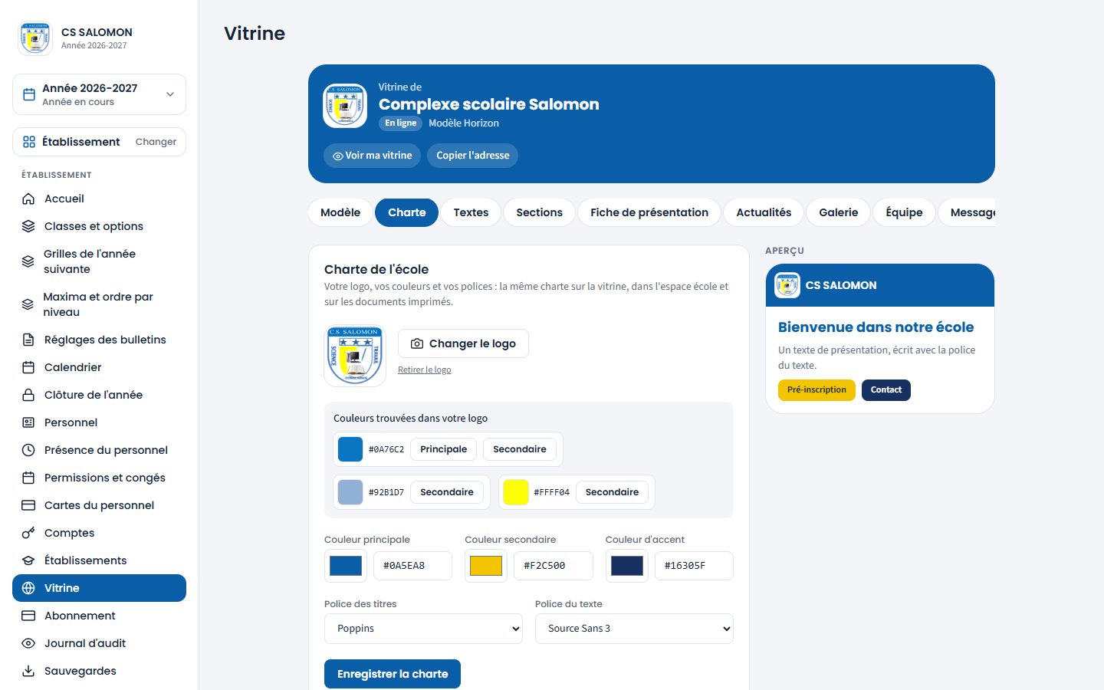Click the Contact button in the preview

click(886, 390)
